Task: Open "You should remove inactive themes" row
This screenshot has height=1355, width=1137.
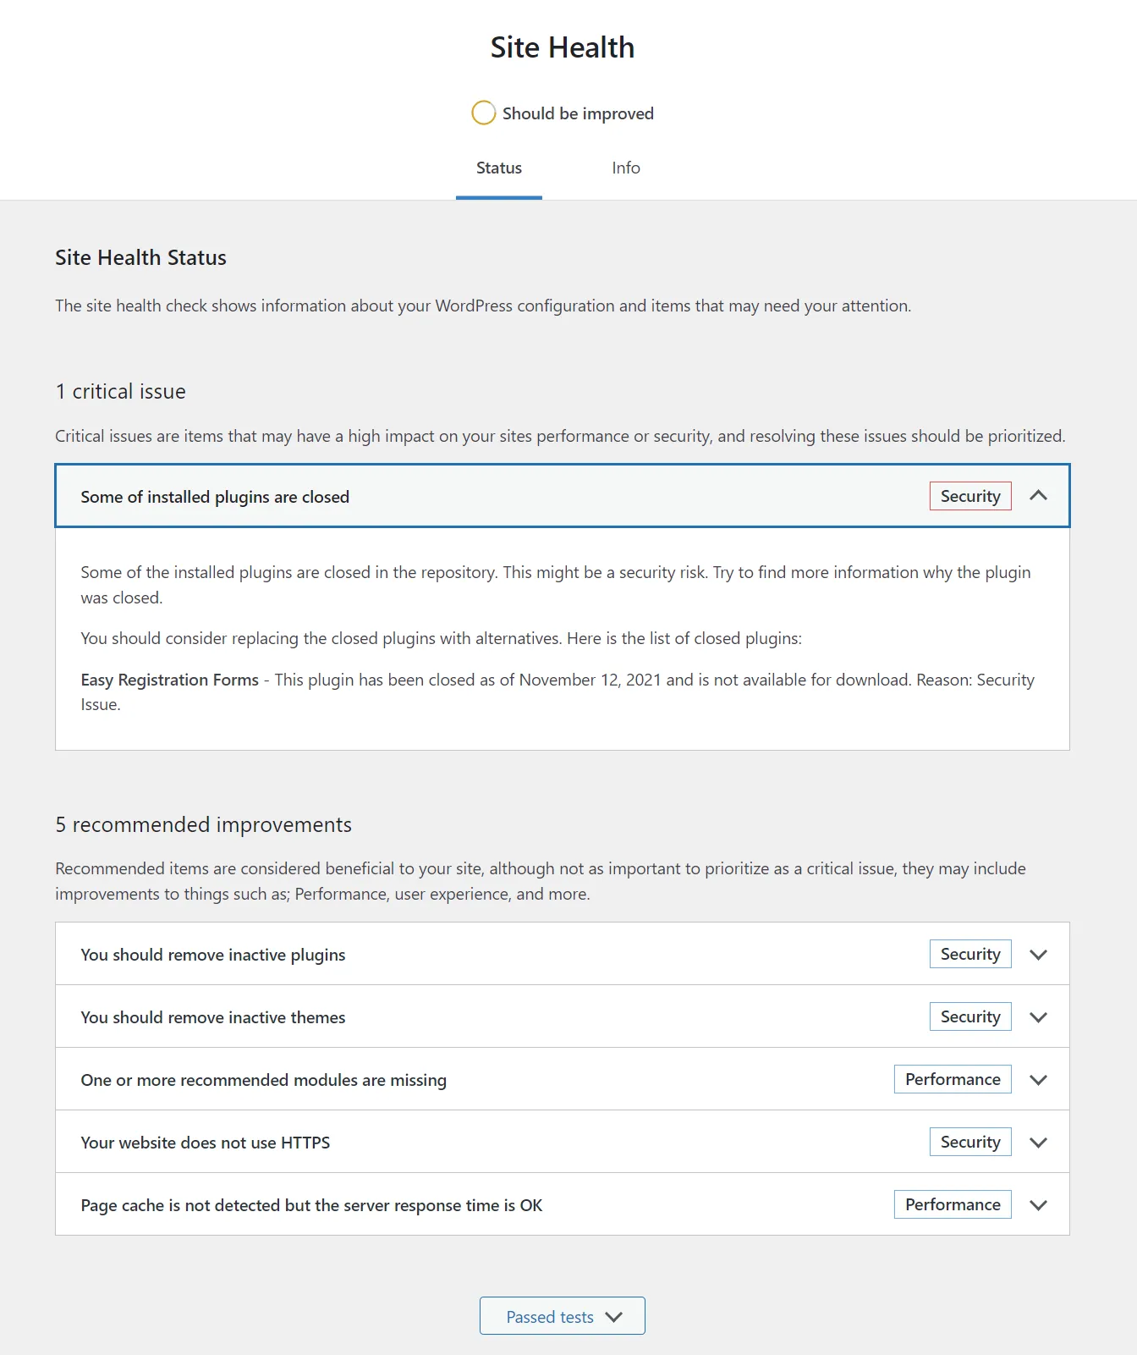Action: point(213,1017)
